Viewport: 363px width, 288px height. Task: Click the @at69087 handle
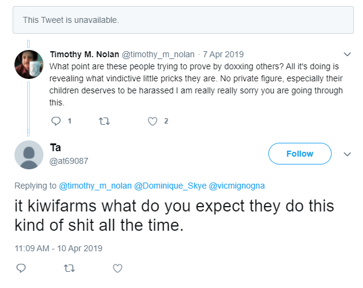click(69, 161)
